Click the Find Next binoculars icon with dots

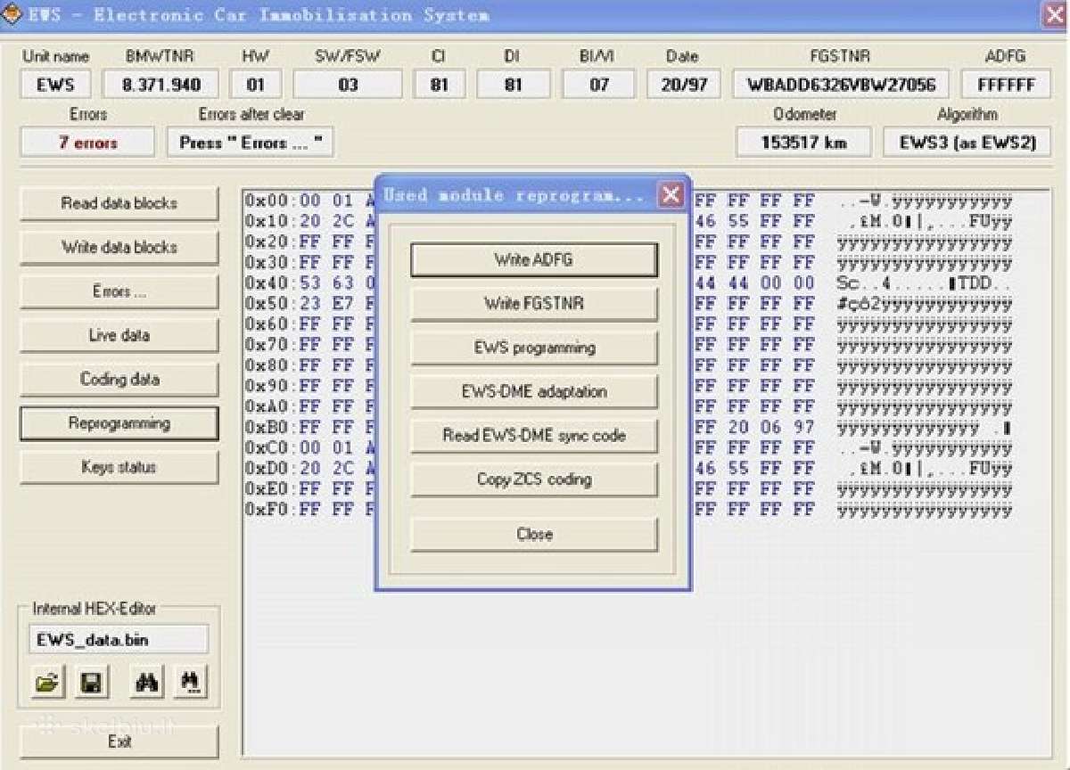[x=191, y=684]
